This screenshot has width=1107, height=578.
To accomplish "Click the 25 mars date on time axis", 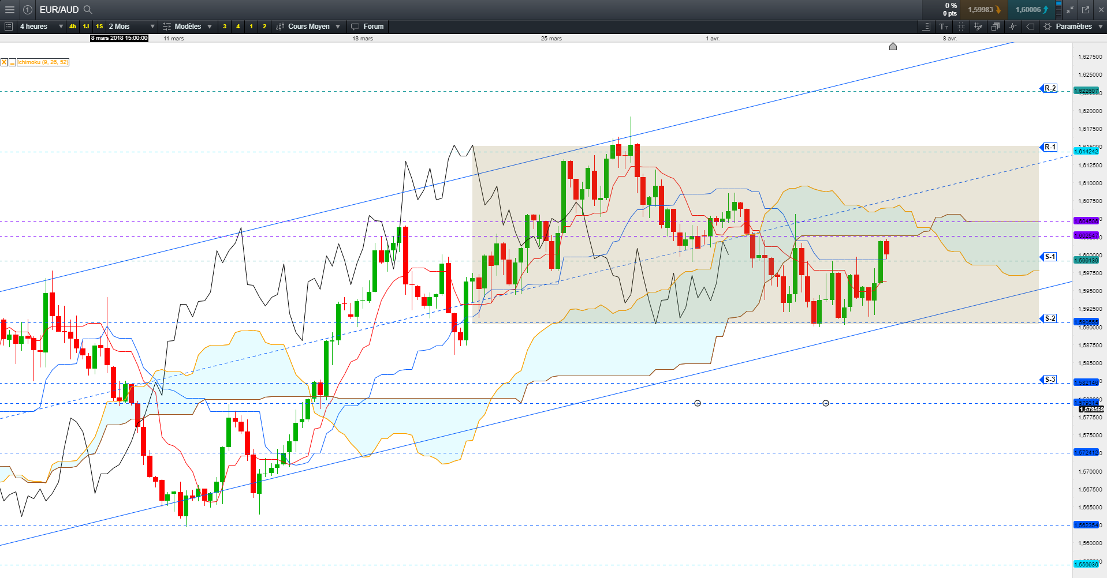I will tap(551, 39).
